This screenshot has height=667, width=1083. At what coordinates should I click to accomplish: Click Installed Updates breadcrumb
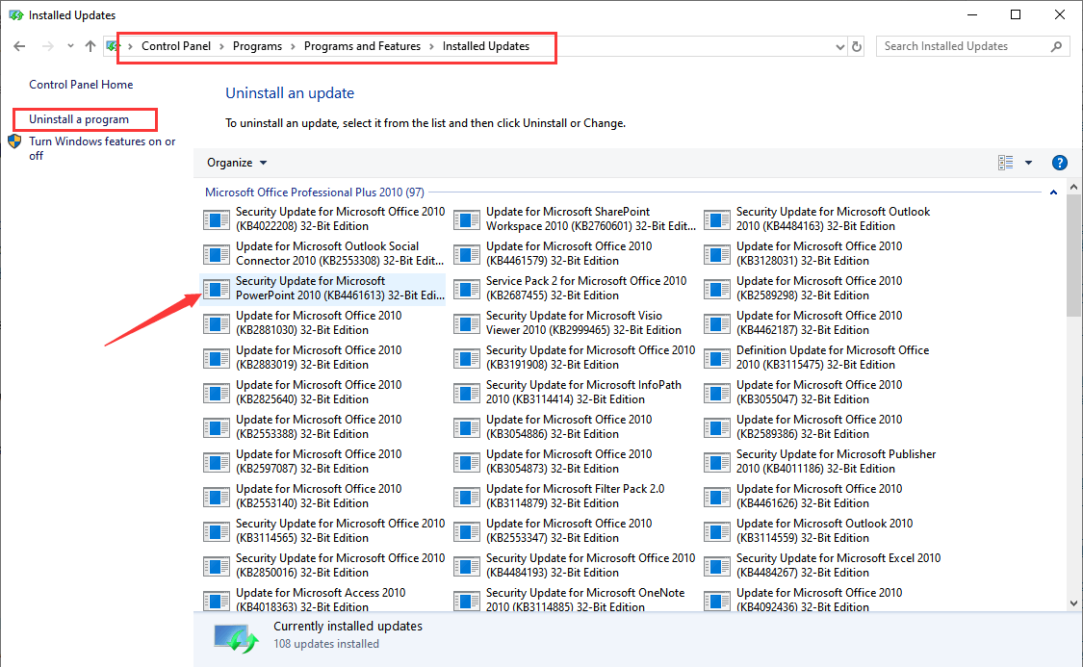(x=485, y=46)
